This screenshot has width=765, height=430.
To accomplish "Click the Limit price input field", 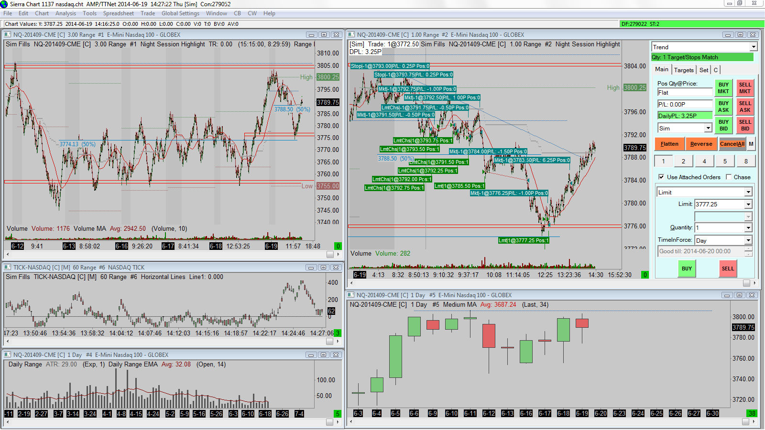I will 720,204.
